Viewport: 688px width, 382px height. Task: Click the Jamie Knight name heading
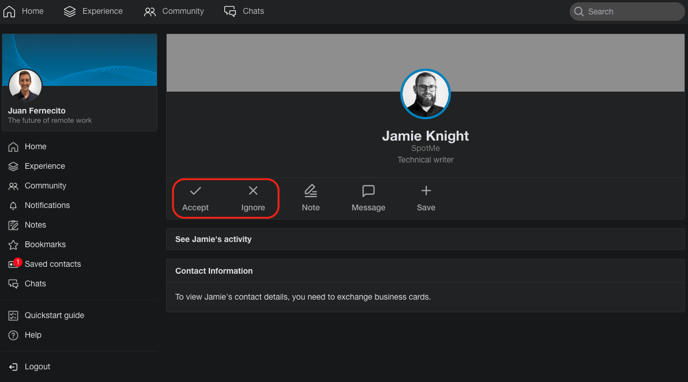(x=426, y=136)
